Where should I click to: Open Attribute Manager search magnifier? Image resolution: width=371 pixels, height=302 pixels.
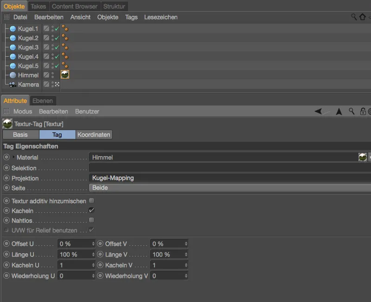[352, 111]
